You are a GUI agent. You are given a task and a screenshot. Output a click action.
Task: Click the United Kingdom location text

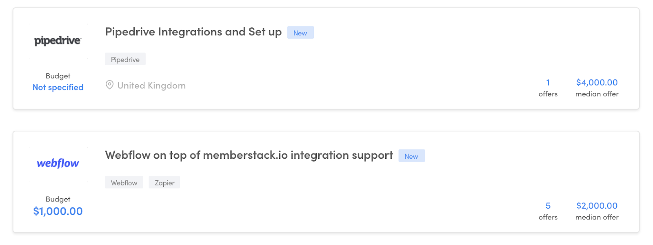[151, 85]
